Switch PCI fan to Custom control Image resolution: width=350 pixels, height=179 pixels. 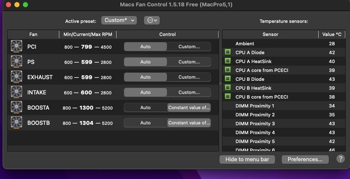pos(189,47)
